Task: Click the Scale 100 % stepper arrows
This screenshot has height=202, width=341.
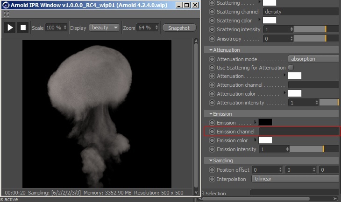Action: pyautogui.click(x=65, y=28)
